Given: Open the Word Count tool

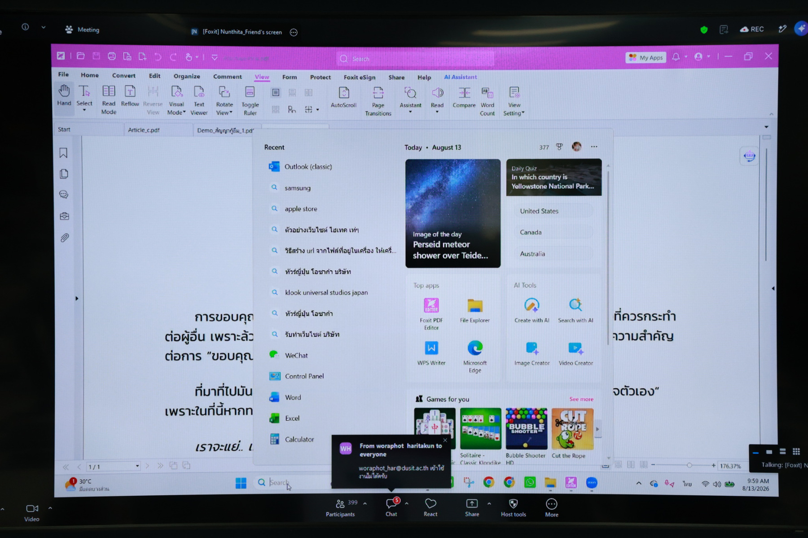Looking at the screenshot, I should (x=487, y=101).
